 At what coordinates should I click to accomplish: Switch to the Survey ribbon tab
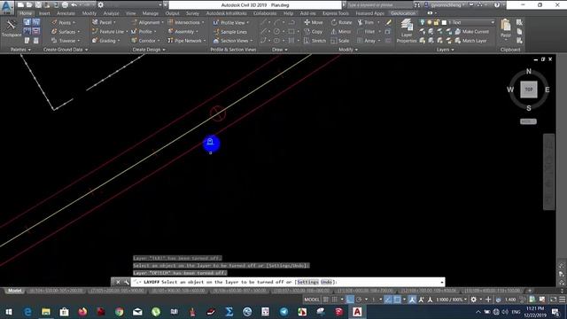tap(192, 13)
